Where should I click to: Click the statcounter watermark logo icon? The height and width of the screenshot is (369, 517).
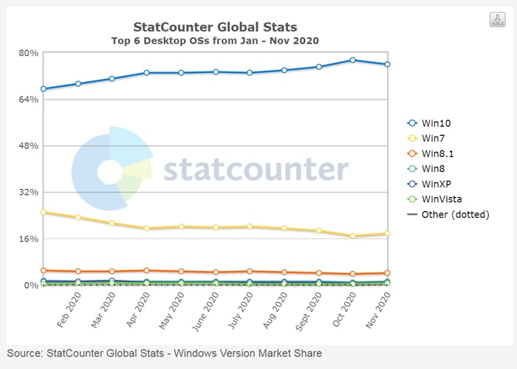click(111, 169)
